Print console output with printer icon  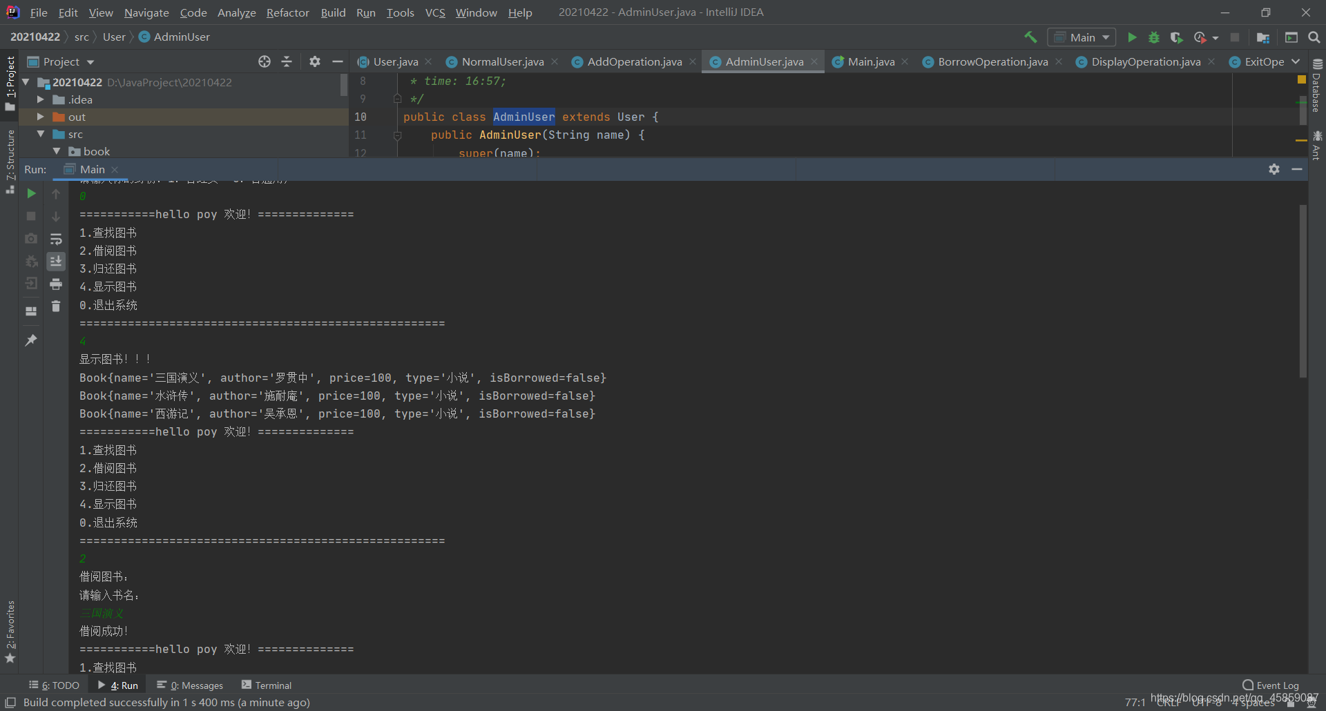(56, 284)
